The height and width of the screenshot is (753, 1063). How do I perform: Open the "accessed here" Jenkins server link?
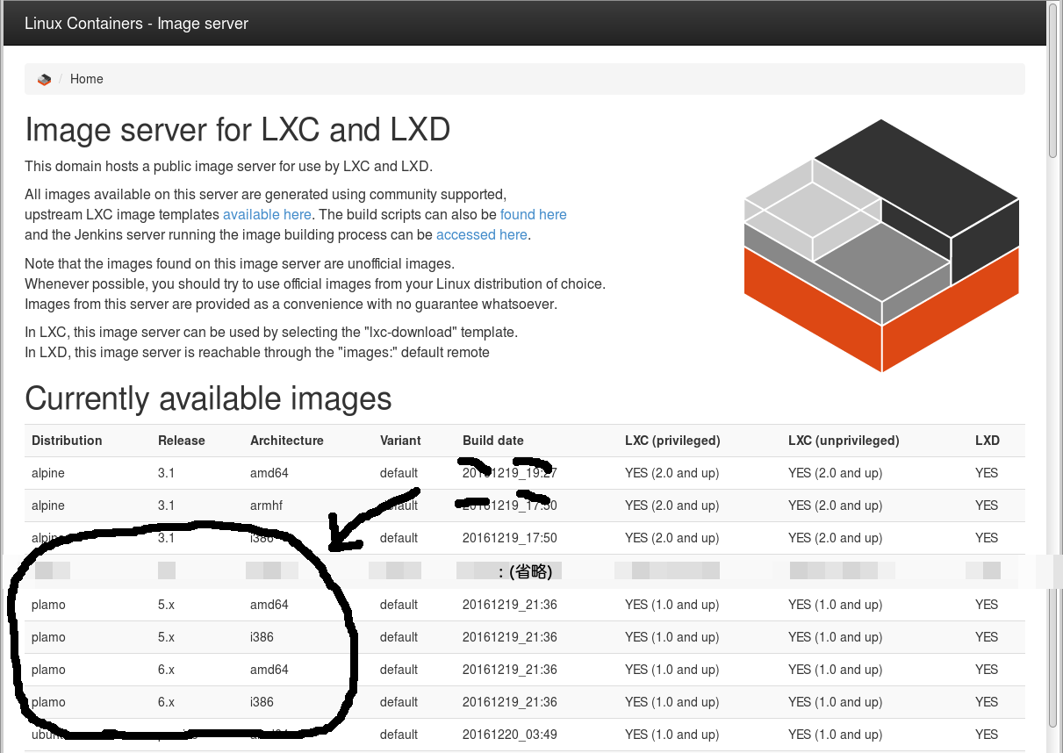coord(481,234)
